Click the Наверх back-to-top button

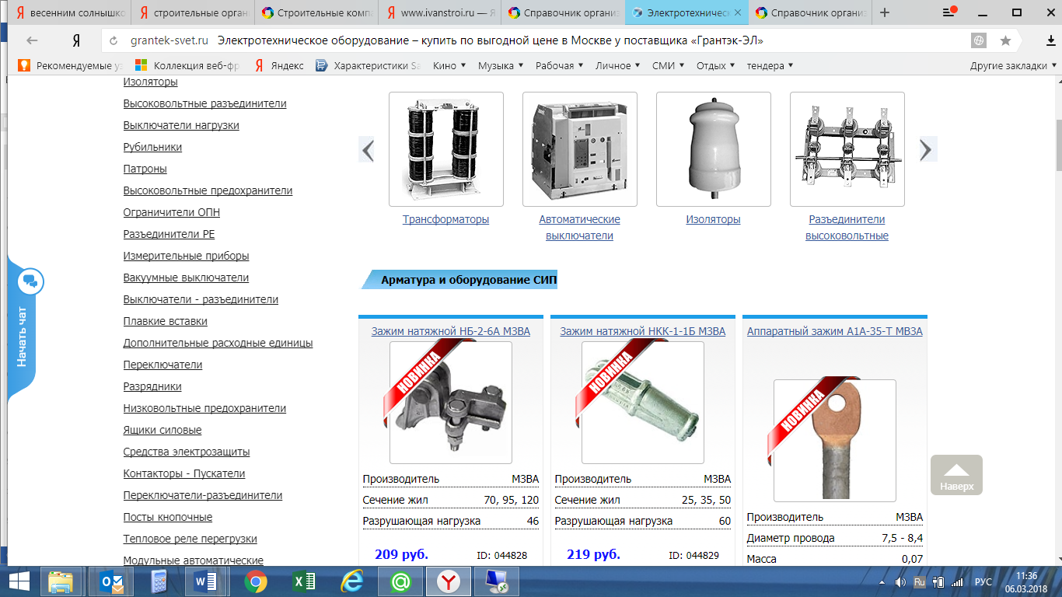coord(956,475)
